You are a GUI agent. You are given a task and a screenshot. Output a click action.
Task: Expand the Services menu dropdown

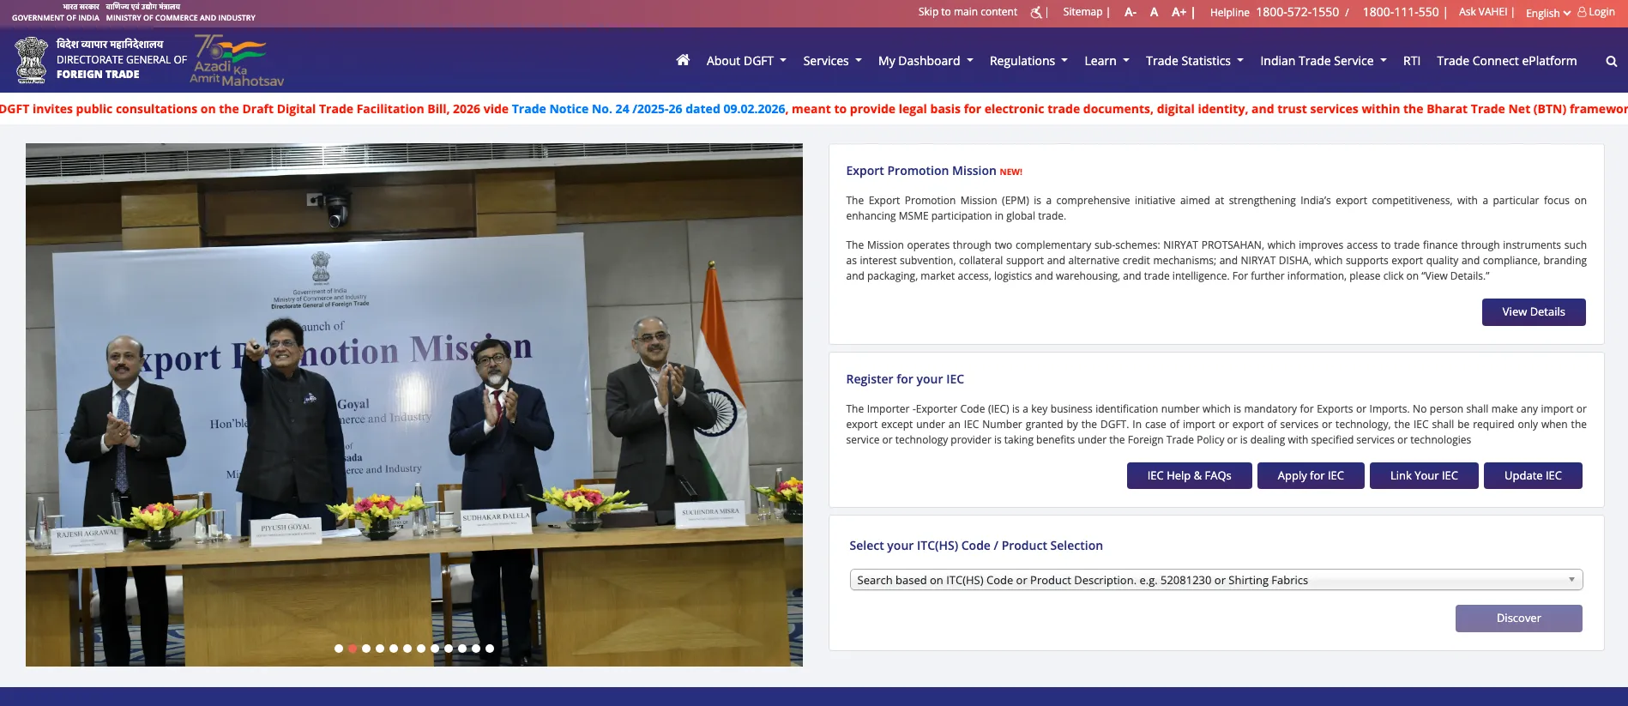point(832,61)
